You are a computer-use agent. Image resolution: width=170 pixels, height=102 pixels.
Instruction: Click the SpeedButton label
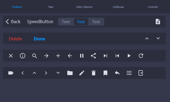(40, 22)
